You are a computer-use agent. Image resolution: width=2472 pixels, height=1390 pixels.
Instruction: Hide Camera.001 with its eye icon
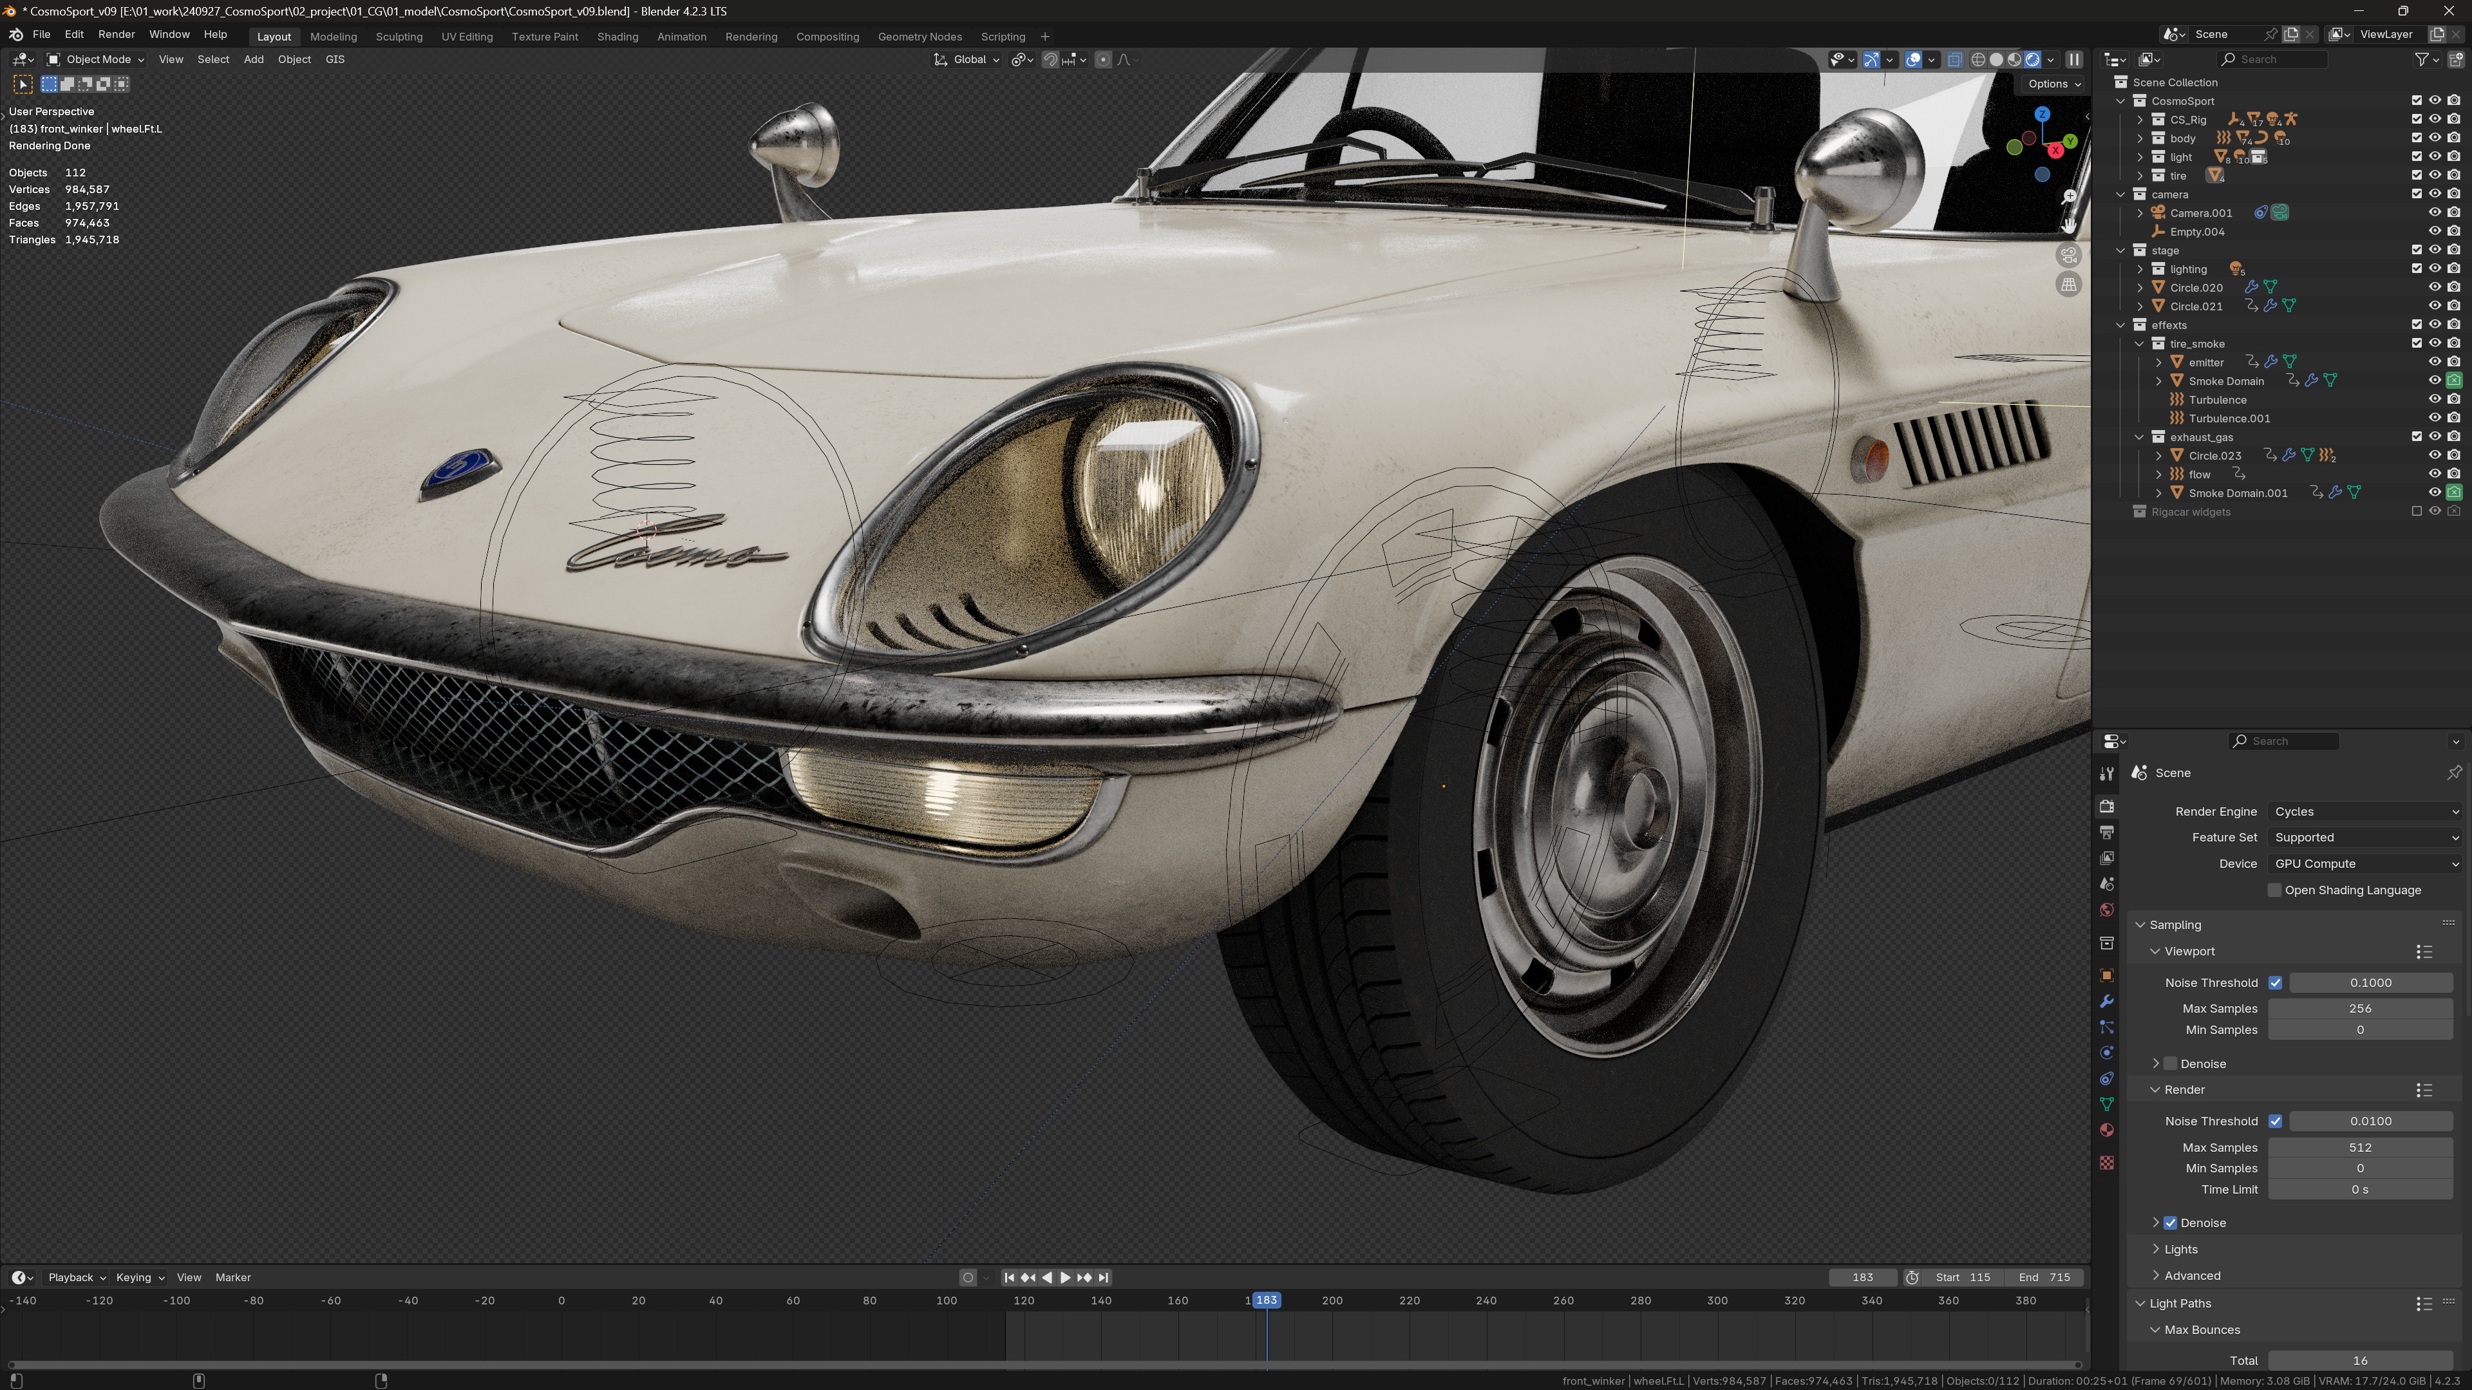pyautogui.click(x=2435, y=213)
